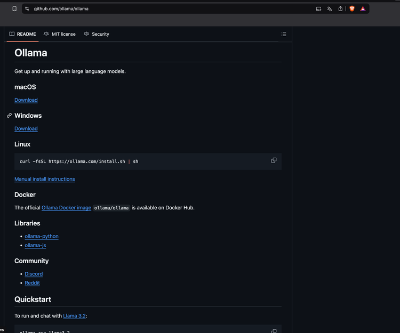Open site settings icon in address bar
Image resolution: width=400 pixels, height=333 pixels.
tap(27, 9)
